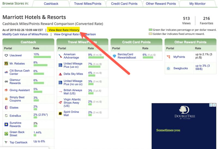Switch to the Other Reward Points tab
Viewport: 218px width, 149px height.
161,4
